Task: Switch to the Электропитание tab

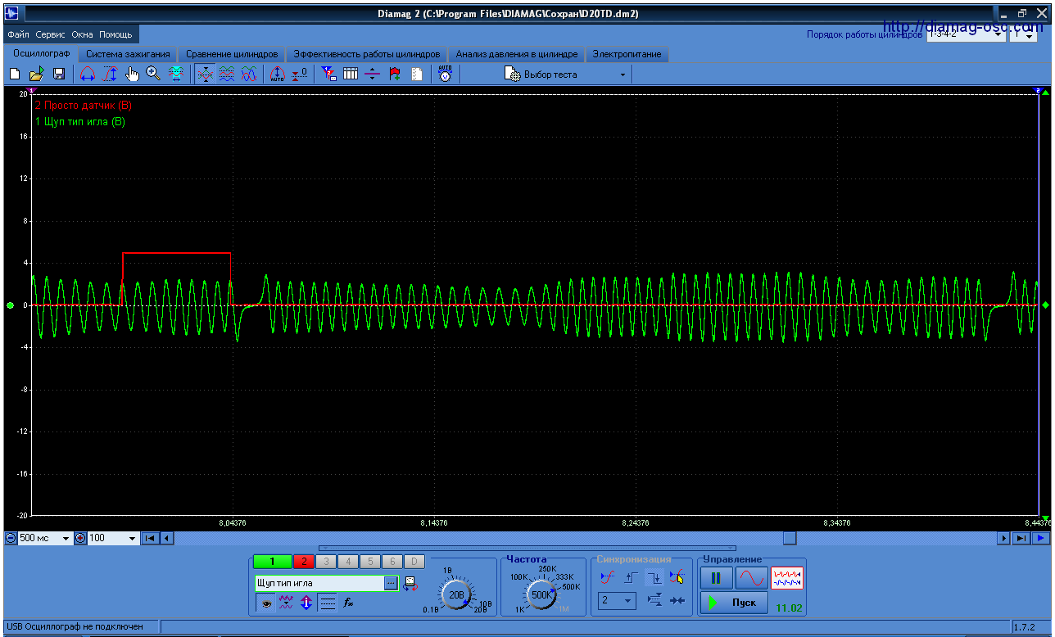Action: pos(627,54)
